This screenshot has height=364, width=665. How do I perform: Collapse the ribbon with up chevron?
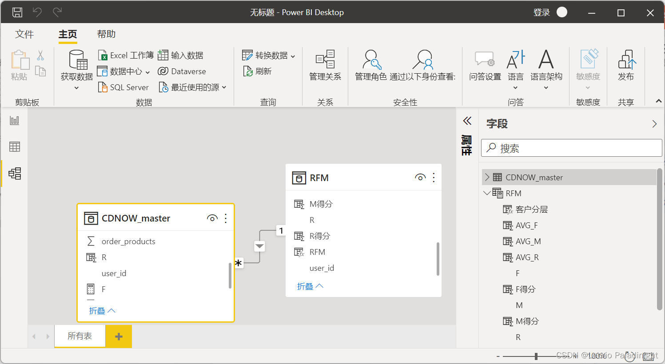click(658, 102)
